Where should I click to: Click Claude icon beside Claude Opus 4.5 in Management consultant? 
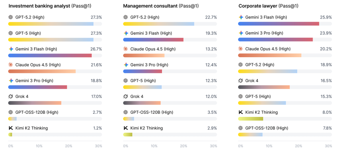pos(126,49)
